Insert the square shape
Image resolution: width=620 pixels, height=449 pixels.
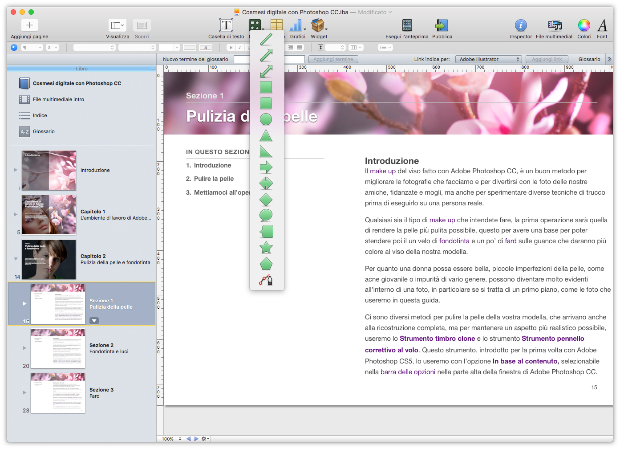(266, 87)
